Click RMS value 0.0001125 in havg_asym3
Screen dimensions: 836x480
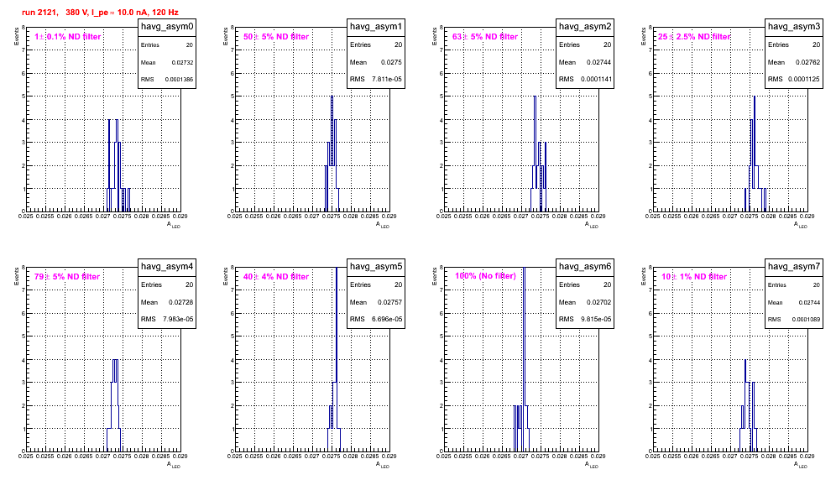coord(804,80)
